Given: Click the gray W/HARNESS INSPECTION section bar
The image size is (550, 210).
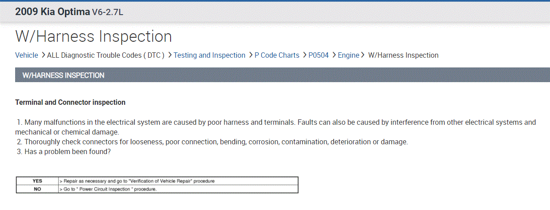Looking at the screenshot, I should point(282,75).
